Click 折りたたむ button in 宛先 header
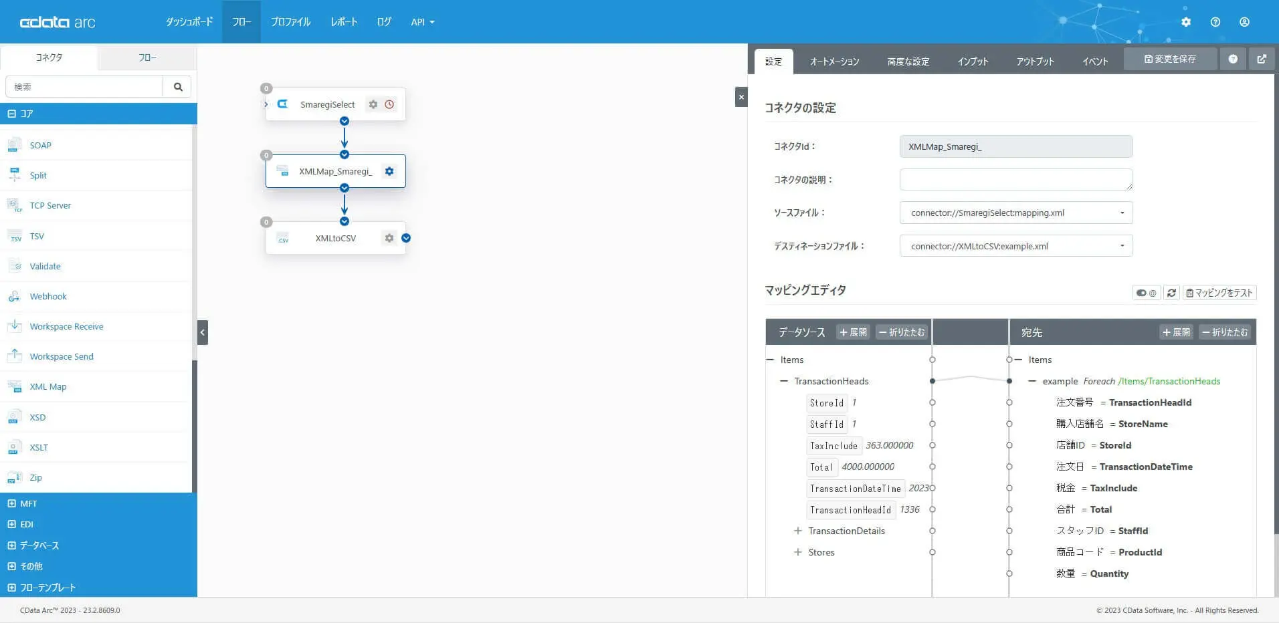The height and width of the screenshot is (623, 1279). coord(1225,332)
